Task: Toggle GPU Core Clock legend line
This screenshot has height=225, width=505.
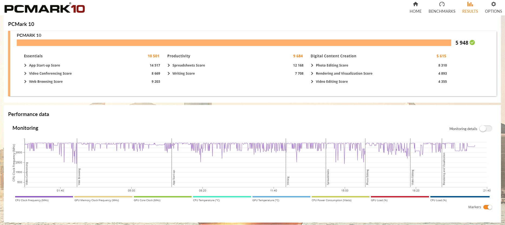Action: (162, 197)
